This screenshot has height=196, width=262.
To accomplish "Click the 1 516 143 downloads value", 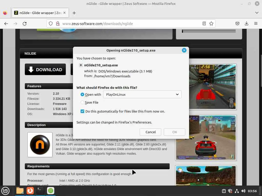I will pyautogui.click(x=60, y=109).
